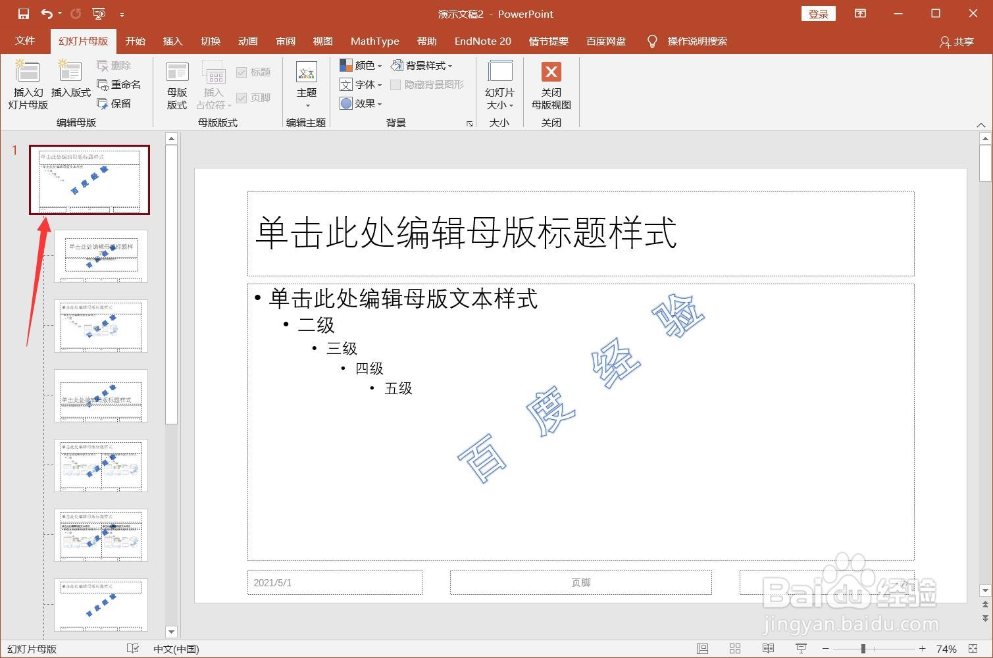The height and width of the screenshot is (658, 993).
Task: Insert a new slide master (插入幻灯片母版)
Action: coord(28,86)
